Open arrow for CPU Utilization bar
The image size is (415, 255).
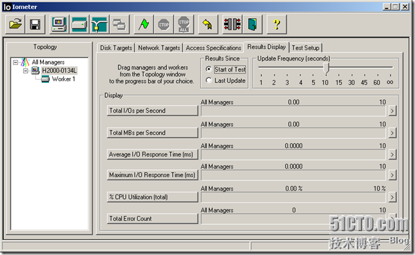pyautogui.click(x=392, y=197)
